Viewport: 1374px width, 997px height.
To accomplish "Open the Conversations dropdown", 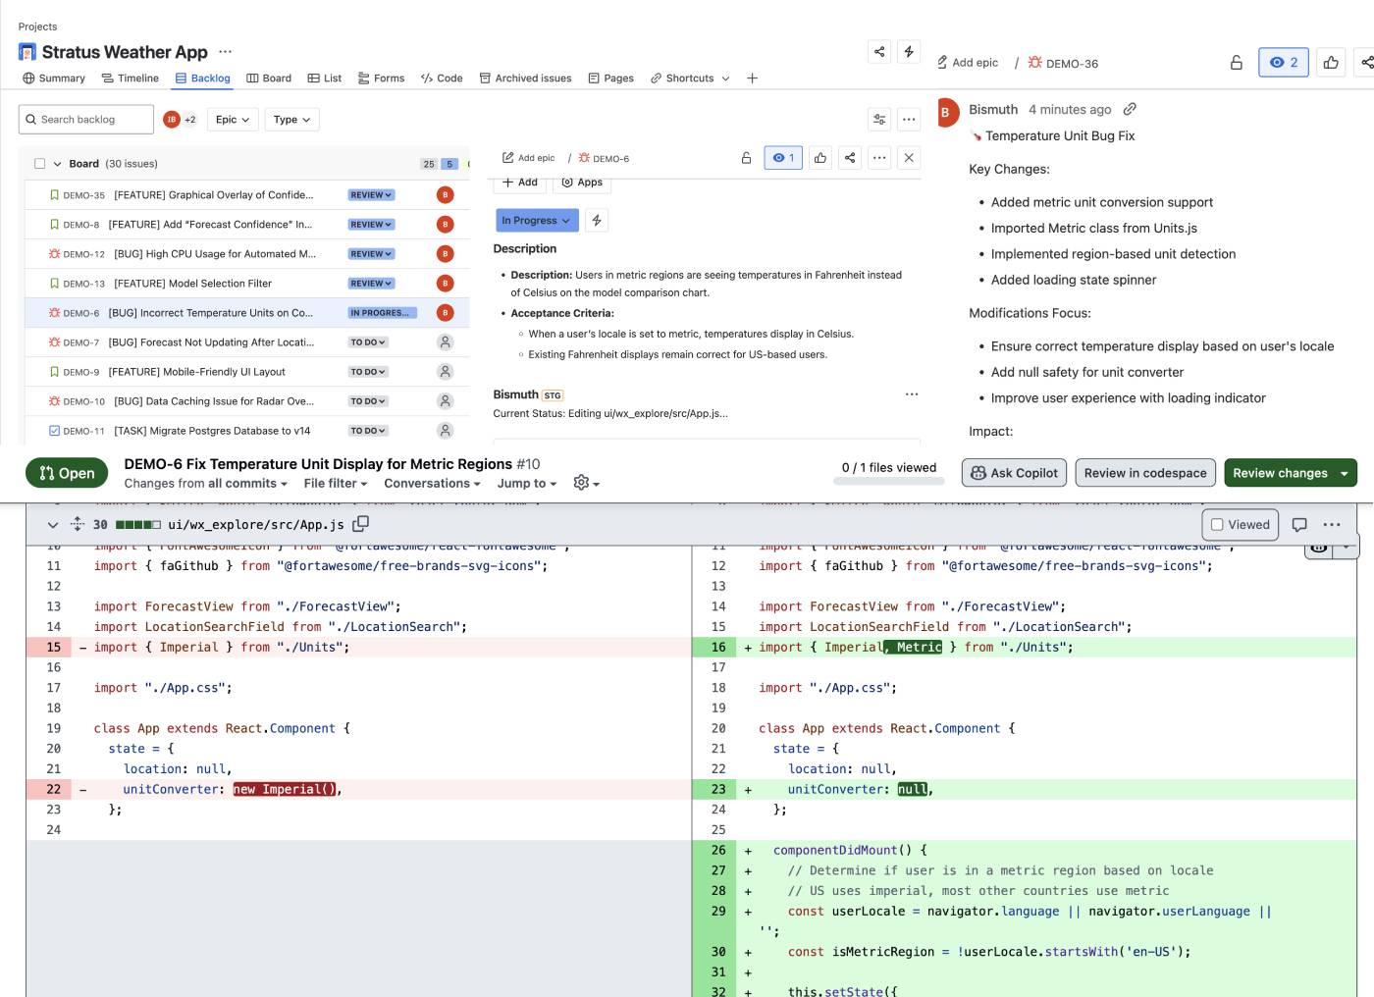I will point(433,483).
